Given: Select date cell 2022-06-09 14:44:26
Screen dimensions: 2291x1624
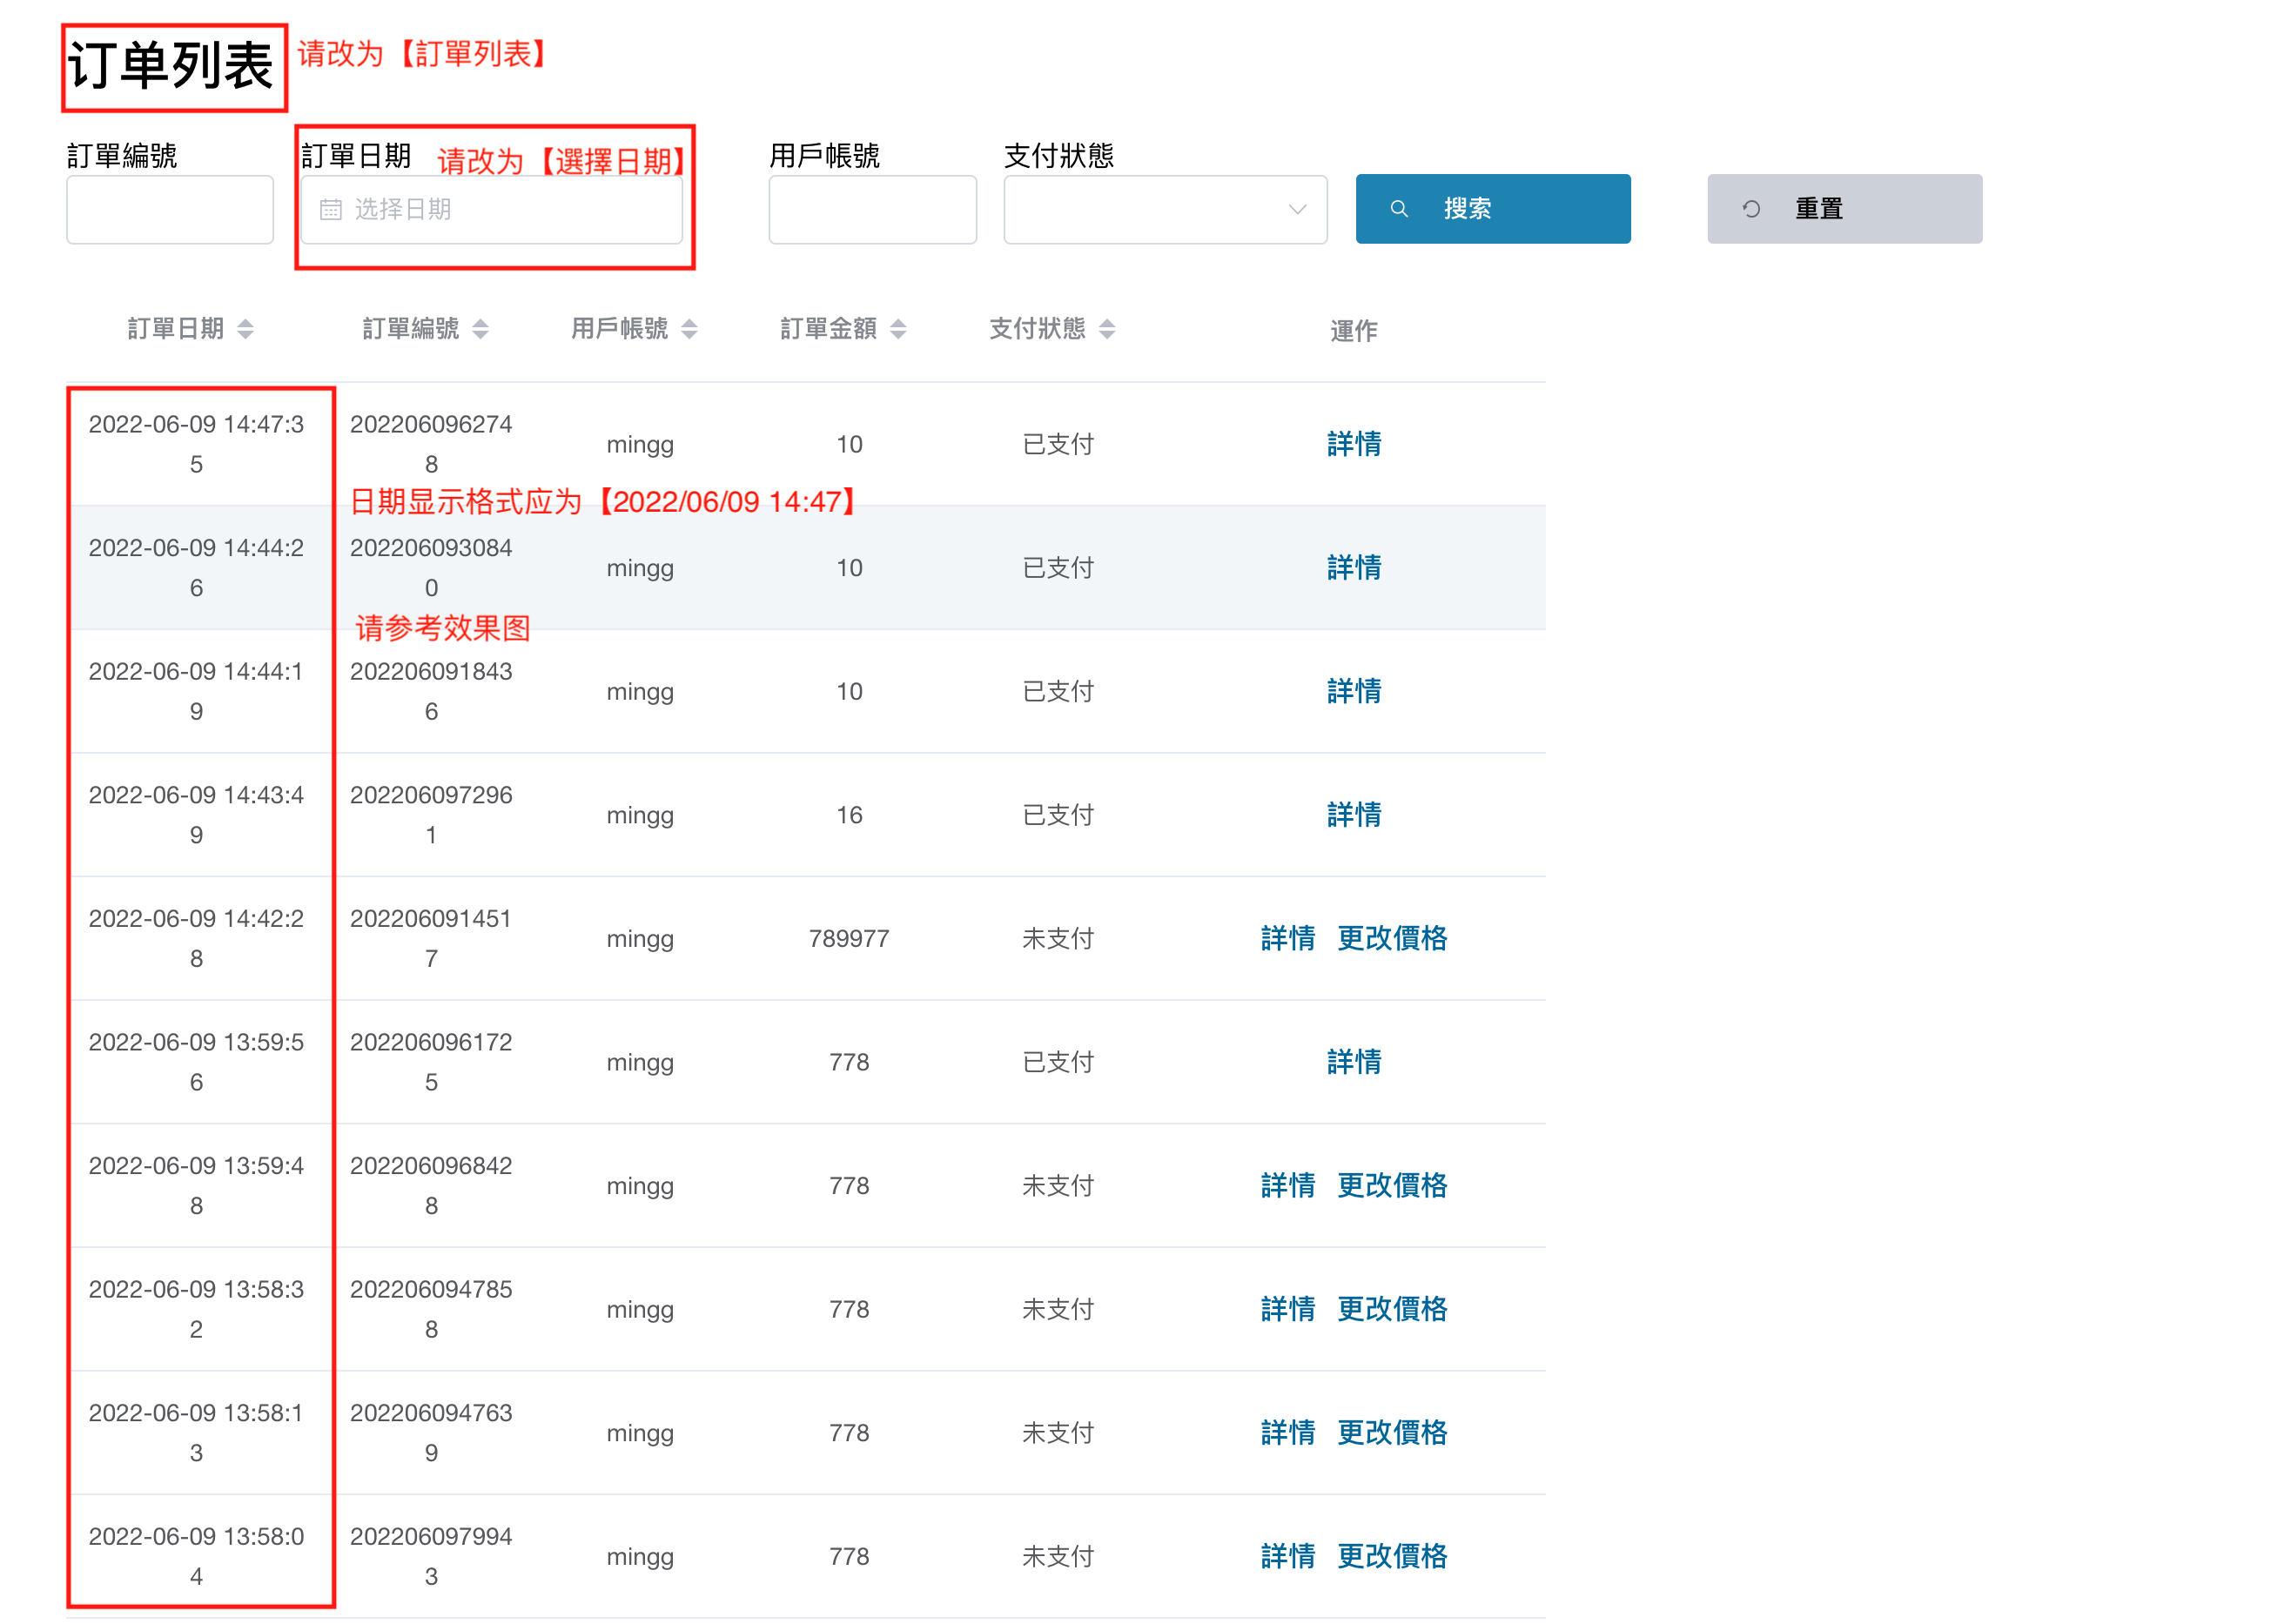Looking at the screenshot, I should (x=196, y=567).
